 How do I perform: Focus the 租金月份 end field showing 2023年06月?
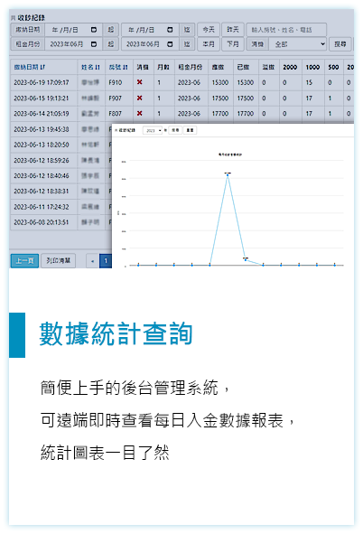click(149, 44)
